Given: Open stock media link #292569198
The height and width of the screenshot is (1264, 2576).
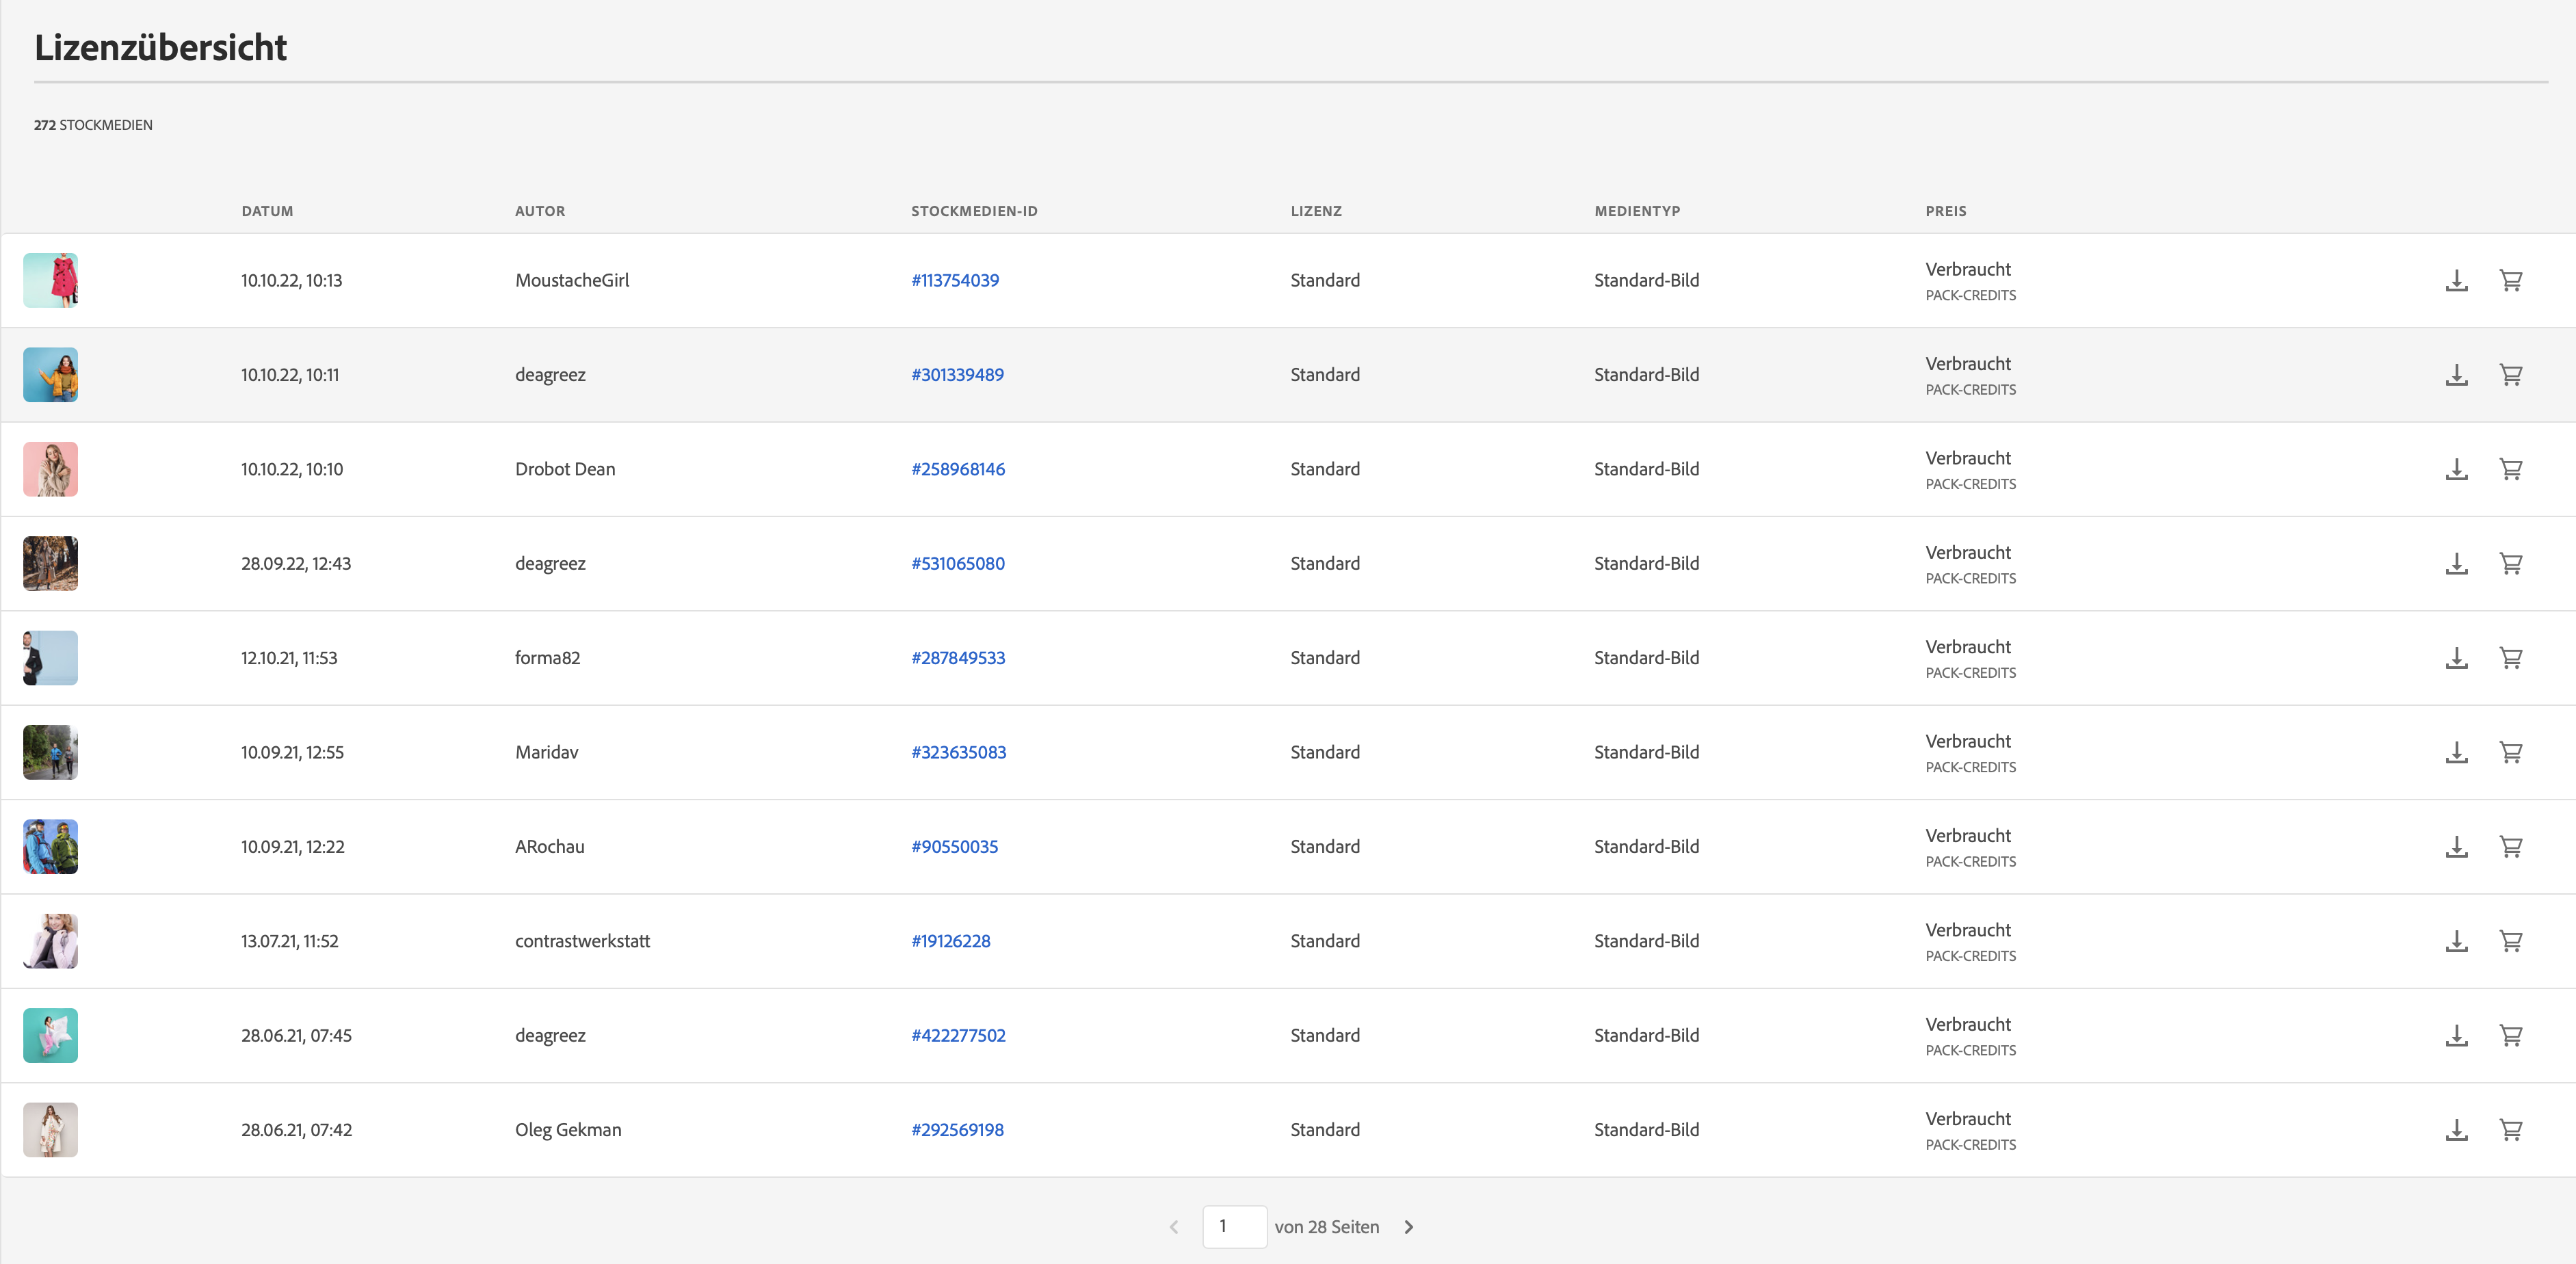Looking at the screenshot, I should click(957, 1130).
